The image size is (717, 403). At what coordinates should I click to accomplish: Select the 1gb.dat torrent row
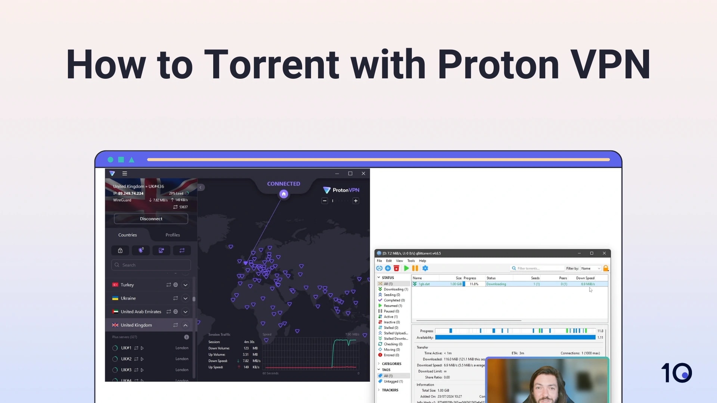510,284
